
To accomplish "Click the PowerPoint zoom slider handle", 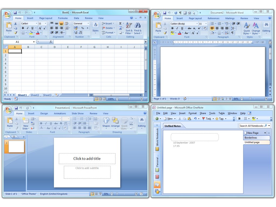I will point(117,194).
